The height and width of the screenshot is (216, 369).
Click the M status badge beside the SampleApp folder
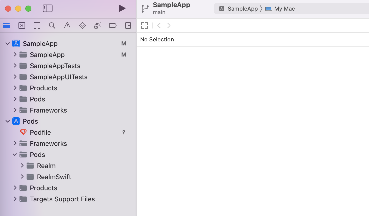124,55
